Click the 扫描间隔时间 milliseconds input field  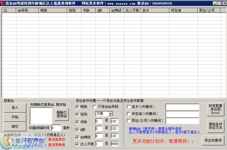click(x=56, y=128)
